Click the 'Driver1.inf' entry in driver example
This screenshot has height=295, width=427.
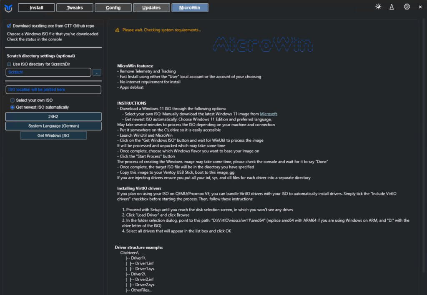tap(144, 263)
